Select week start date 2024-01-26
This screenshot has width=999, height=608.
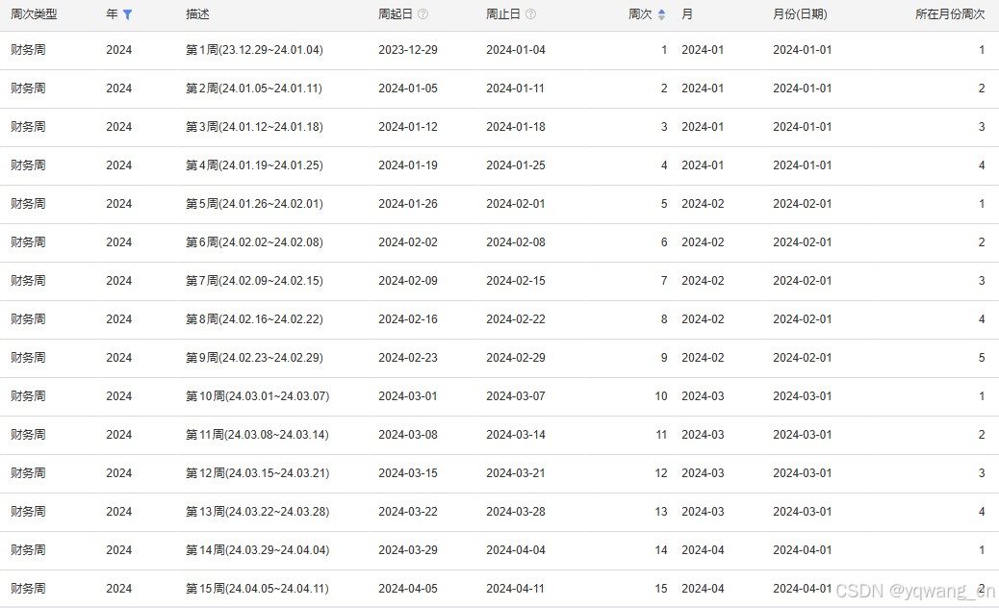pyautogui.click(x=408, y=204)
